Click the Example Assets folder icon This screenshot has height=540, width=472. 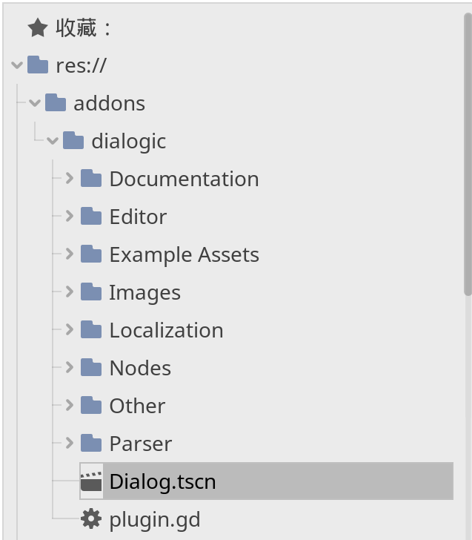pyautogui.click(x=91, y=254)
